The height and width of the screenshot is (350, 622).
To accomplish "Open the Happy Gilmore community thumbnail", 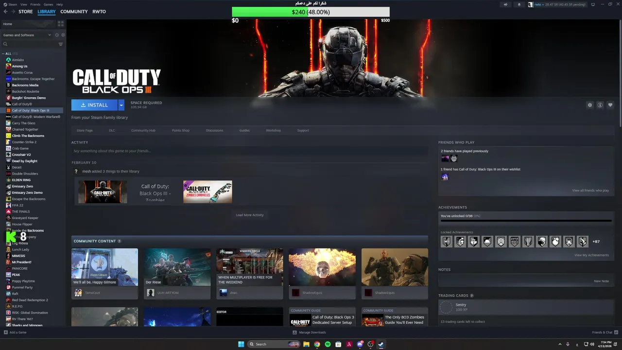I will pos(104,267).
